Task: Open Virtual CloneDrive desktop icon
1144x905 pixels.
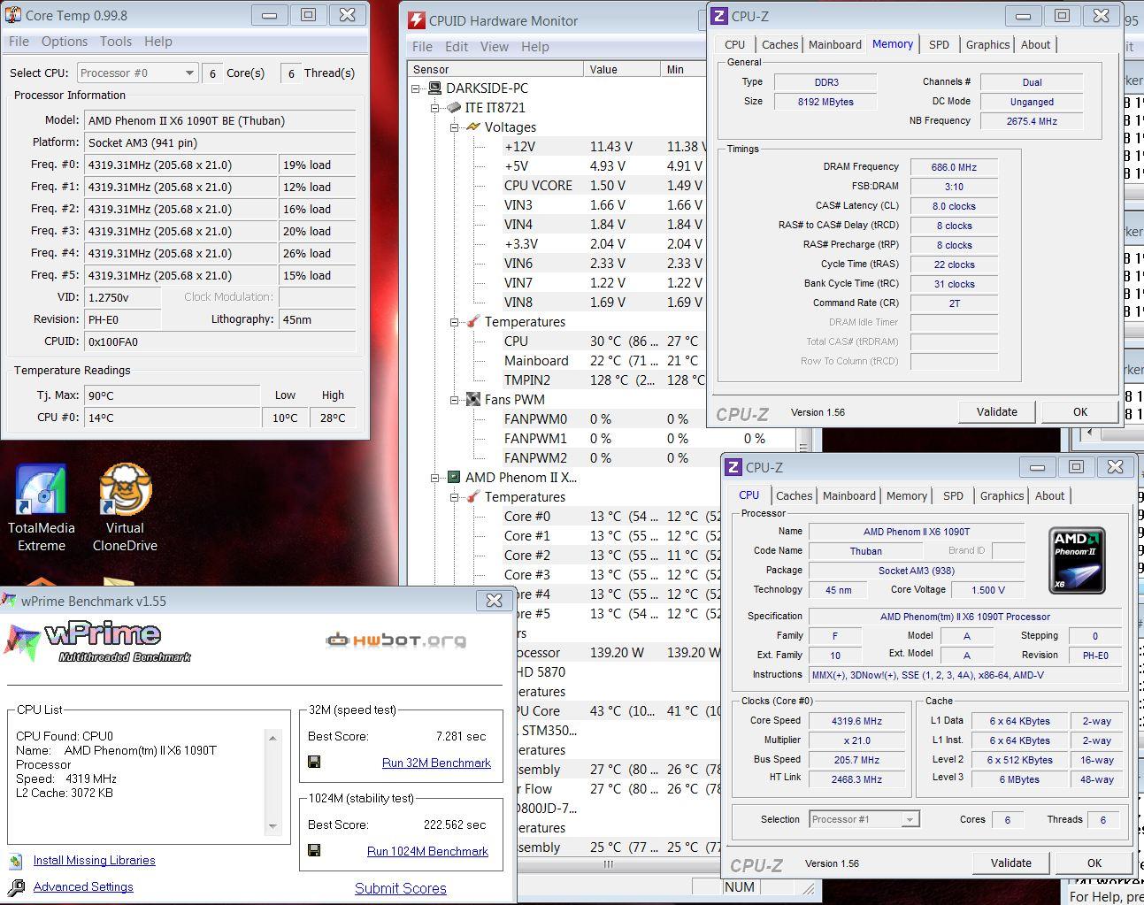Action: (125, 508)
